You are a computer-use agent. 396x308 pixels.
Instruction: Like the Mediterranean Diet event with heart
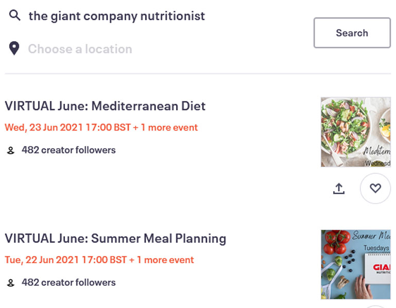(x=375, y=189)
